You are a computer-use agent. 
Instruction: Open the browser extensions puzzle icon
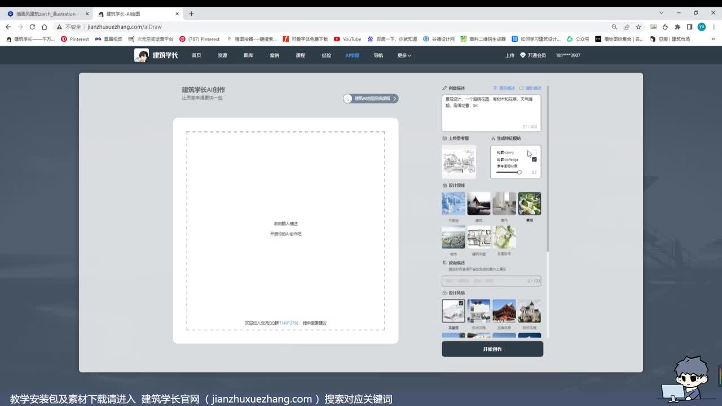677,27
